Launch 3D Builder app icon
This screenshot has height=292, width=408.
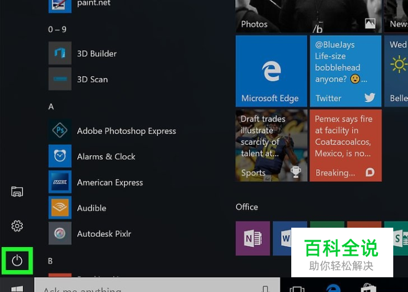(x=60, y=53)
